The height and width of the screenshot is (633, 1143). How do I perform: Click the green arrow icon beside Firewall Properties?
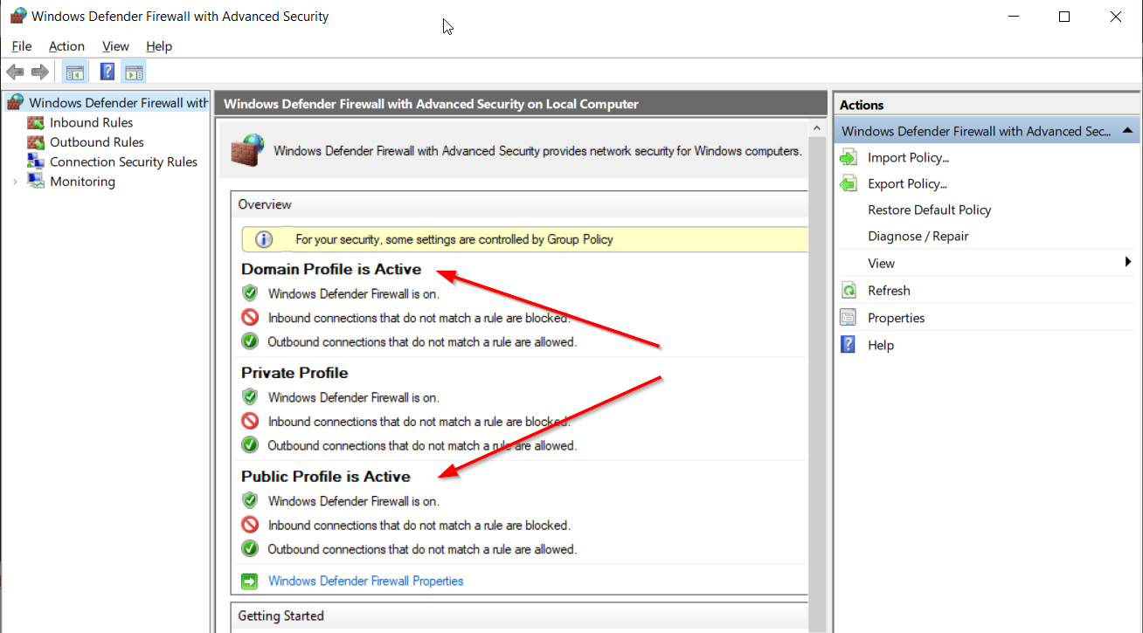pos(250,581)
